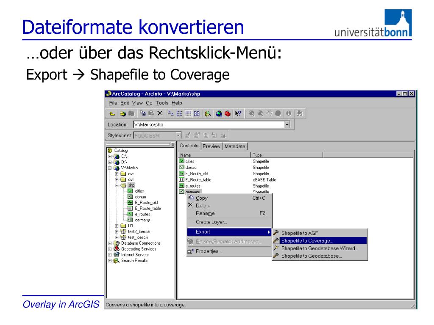Choose Shapefile to AGF
The width and height of the screenshot is (434, 325).
tap(320, 233)
